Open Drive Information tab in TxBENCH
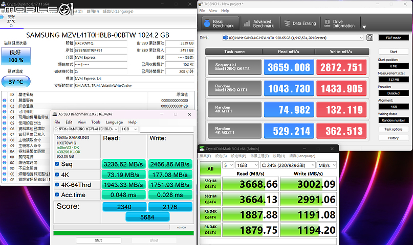 pos(340,23)
